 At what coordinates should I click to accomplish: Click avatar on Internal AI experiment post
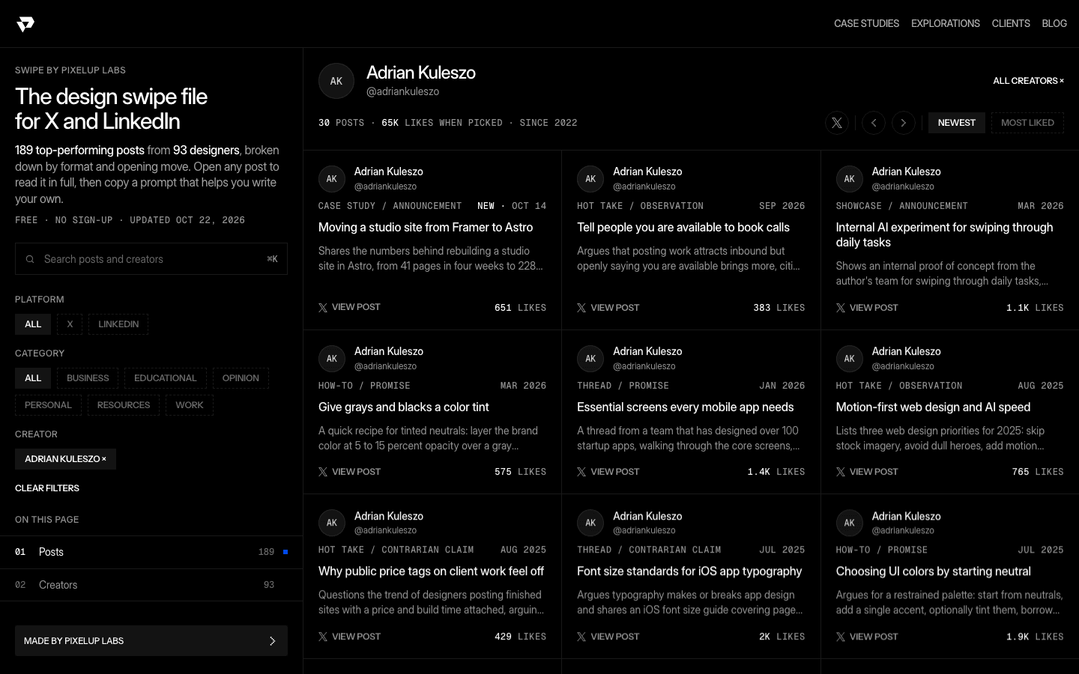pyautogui.click(x=850, y=179)
